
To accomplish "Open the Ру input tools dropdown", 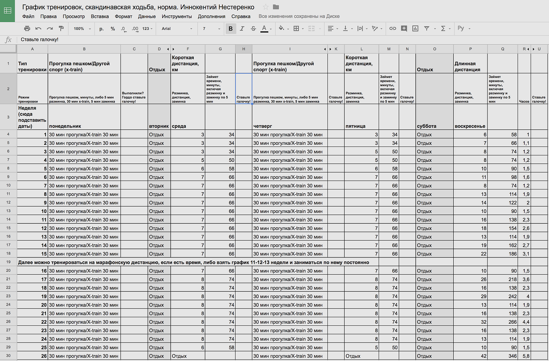I will click(x=464, y=29).
